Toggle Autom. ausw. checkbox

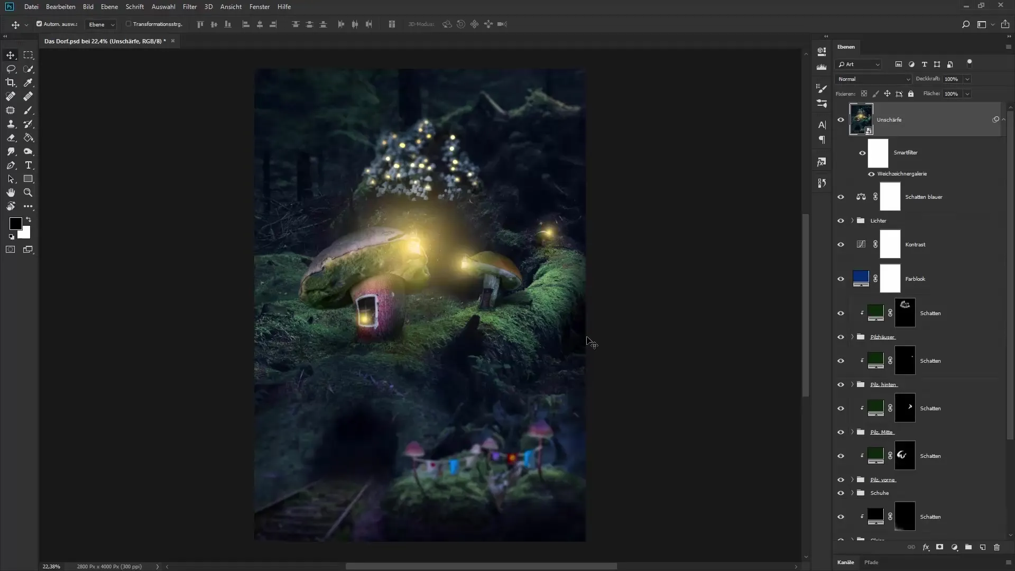[x=39, y=24]
